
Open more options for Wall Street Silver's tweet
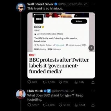click(93, 4)
